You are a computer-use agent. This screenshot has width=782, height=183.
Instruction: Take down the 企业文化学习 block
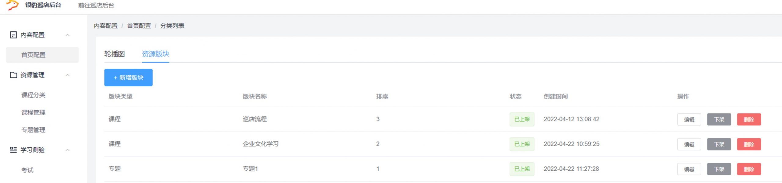(x=719, y=144)
